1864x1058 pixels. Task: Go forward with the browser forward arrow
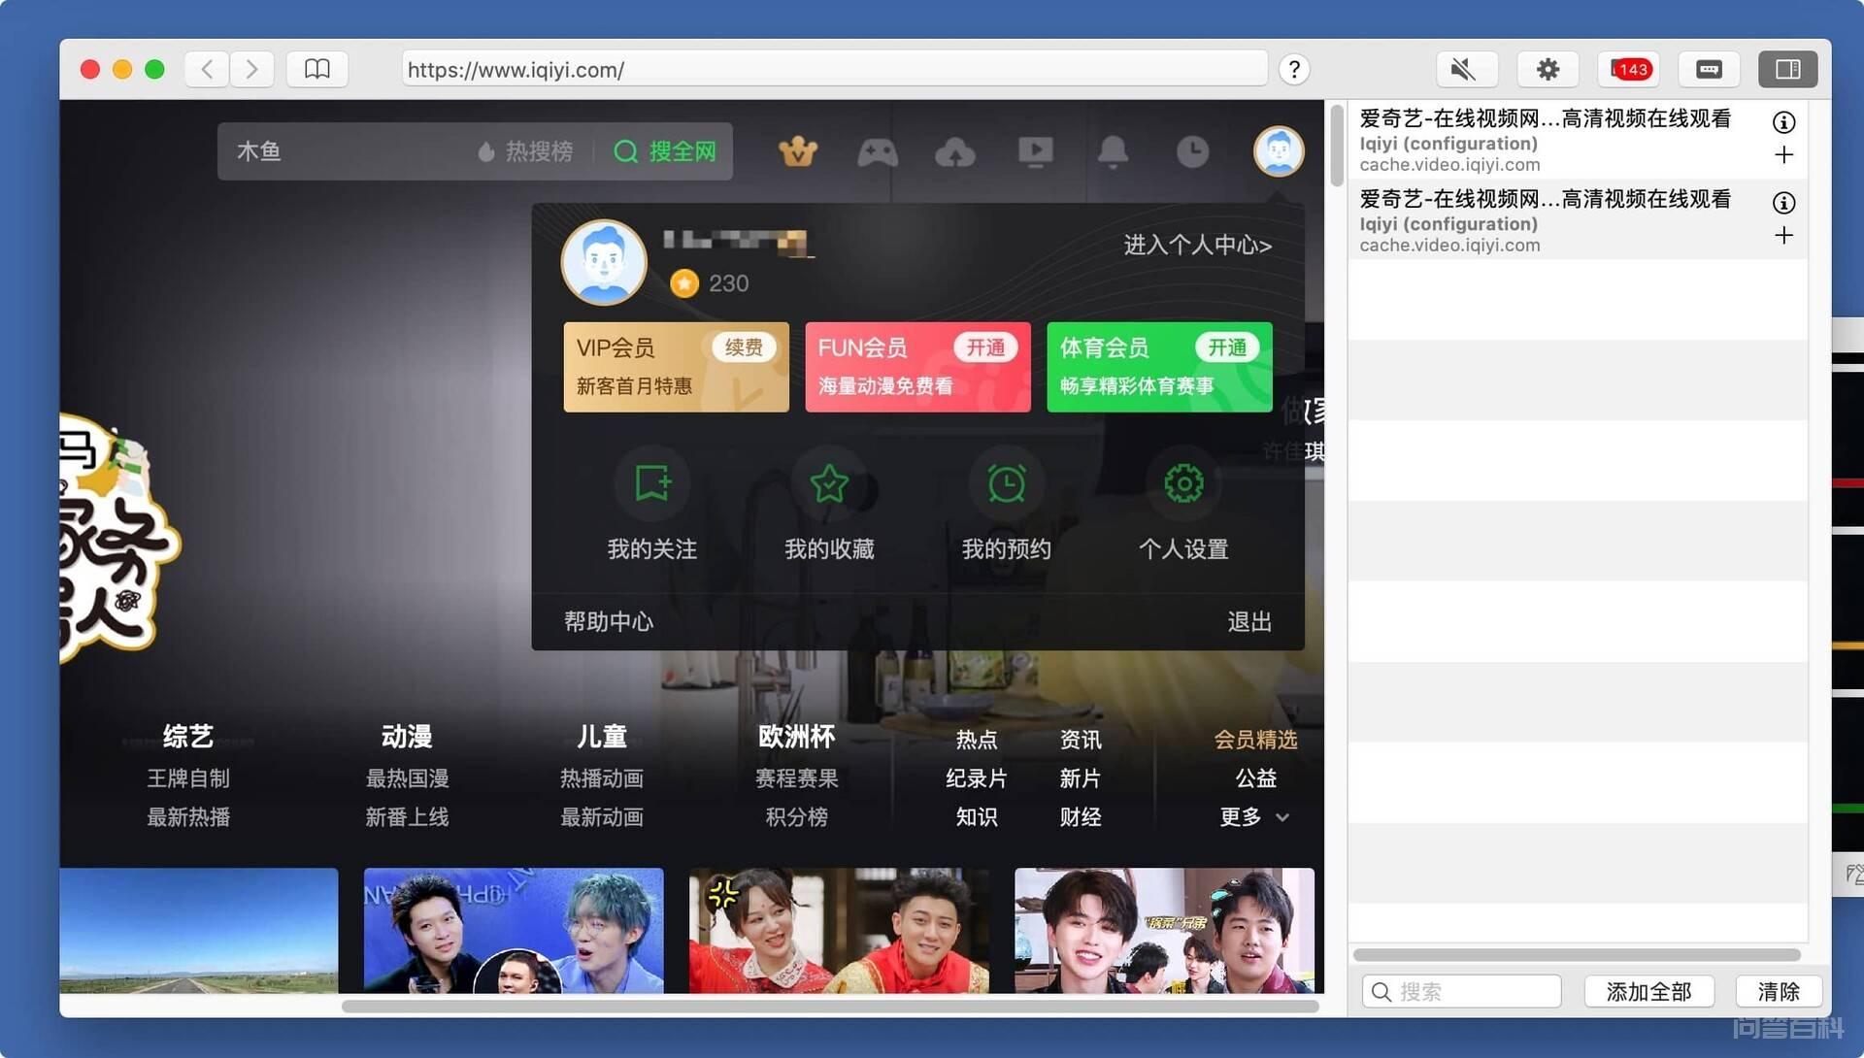251,69
